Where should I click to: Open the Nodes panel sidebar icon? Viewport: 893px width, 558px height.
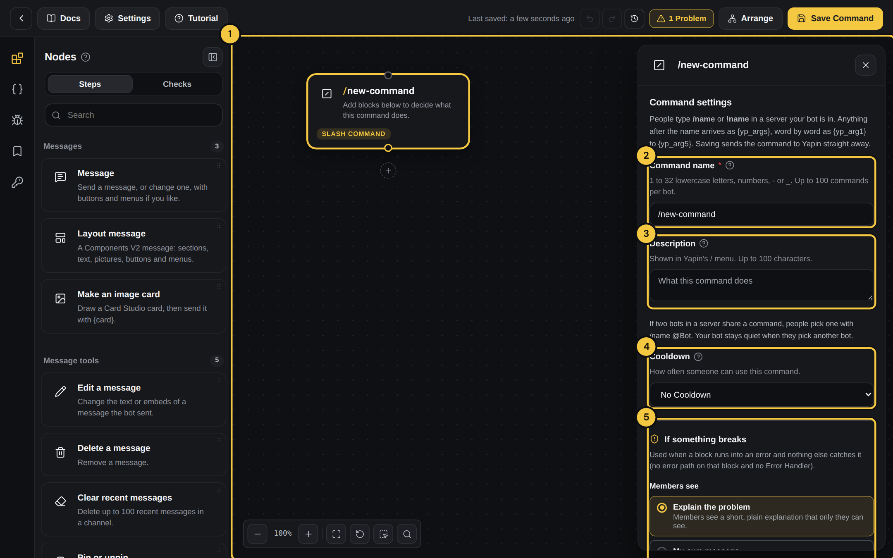coord(17,58)
